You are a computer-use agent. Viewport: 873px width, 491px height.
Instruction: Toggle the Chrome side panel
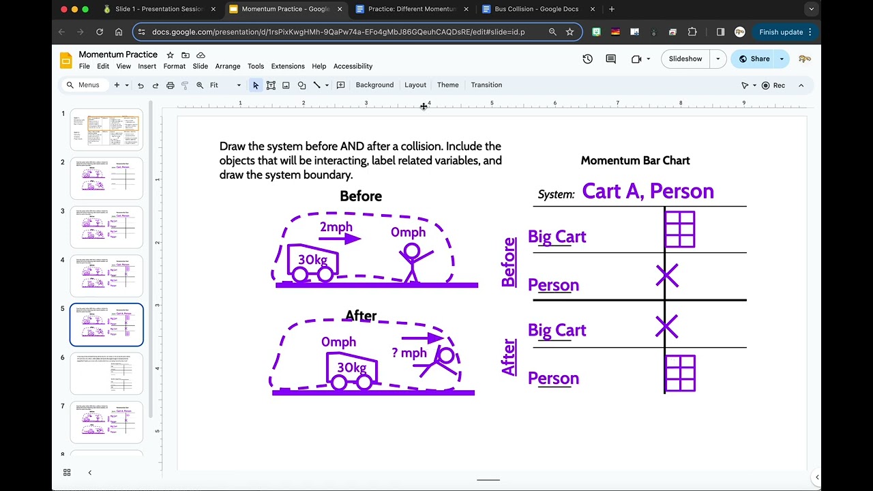[721, 32]
